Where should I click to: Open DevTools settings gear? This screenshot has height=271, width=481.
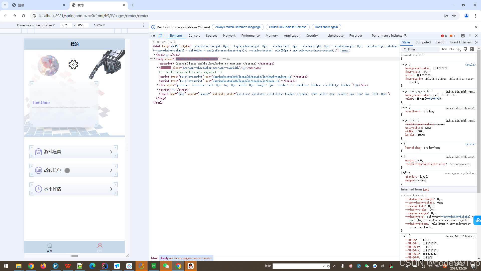[x=463, y=36]
